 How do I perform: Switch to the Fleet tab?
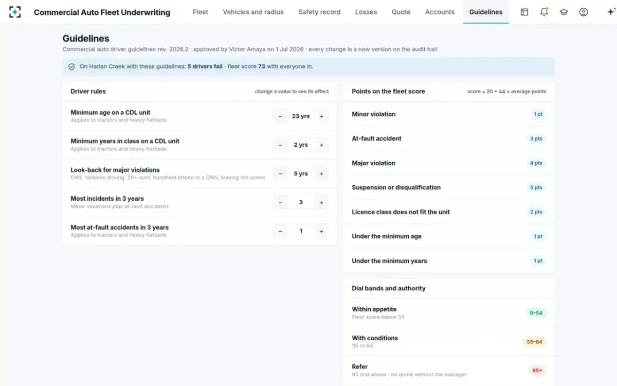201,12
